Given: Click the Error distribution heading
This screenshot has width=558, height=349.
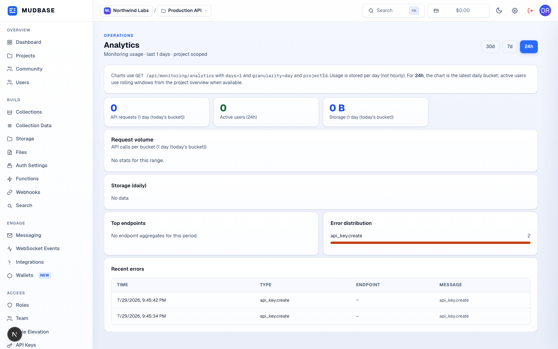Looking at the screenshot, I should pyautogui.click(x=351, y=223).
